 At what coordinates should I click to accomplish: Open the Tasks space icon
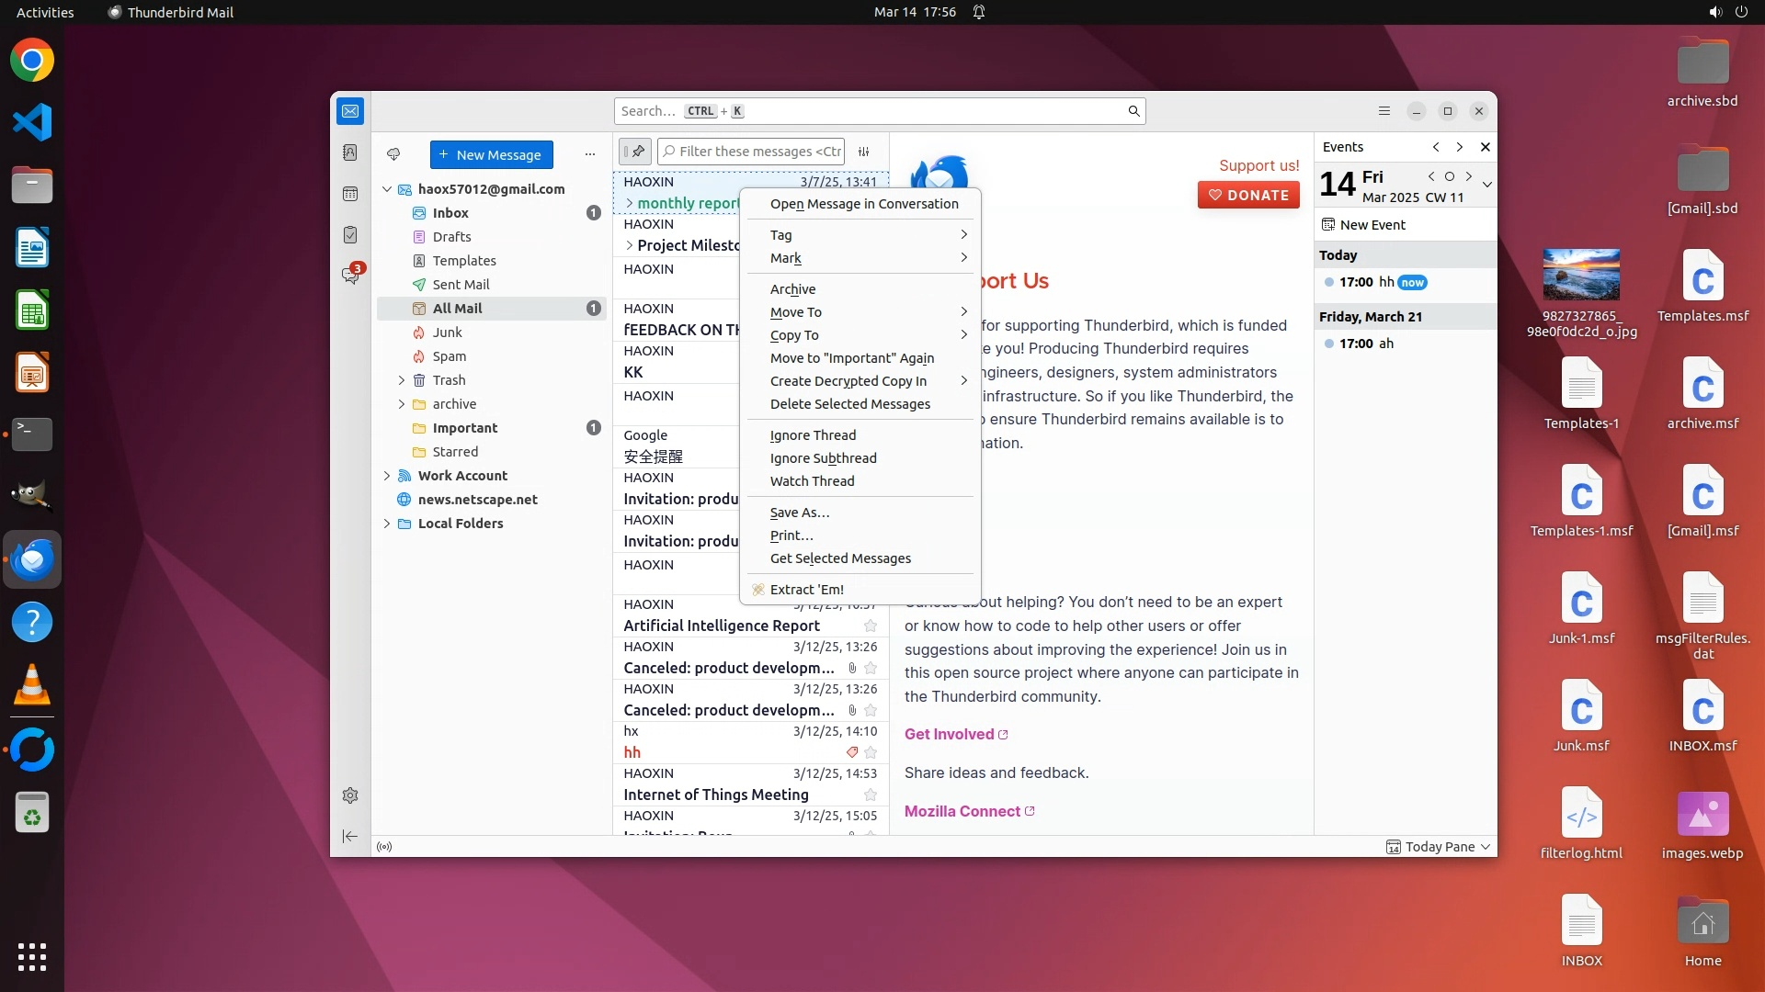[350, 235]
